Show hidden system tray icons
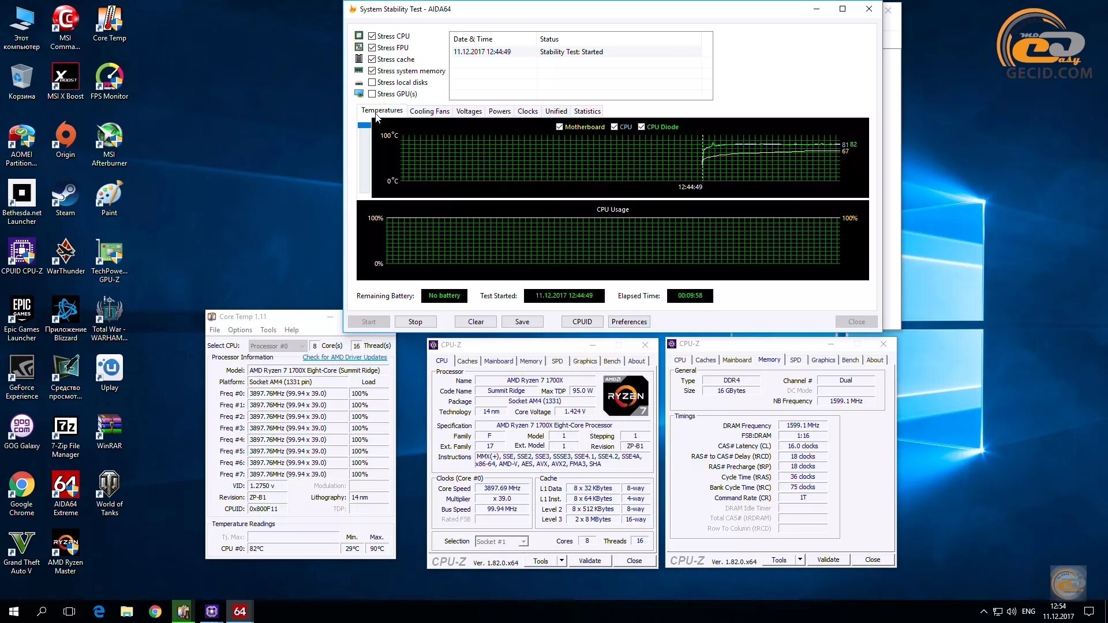The image size is (1108, 623). pyautogui.click(x=983, y=611)
